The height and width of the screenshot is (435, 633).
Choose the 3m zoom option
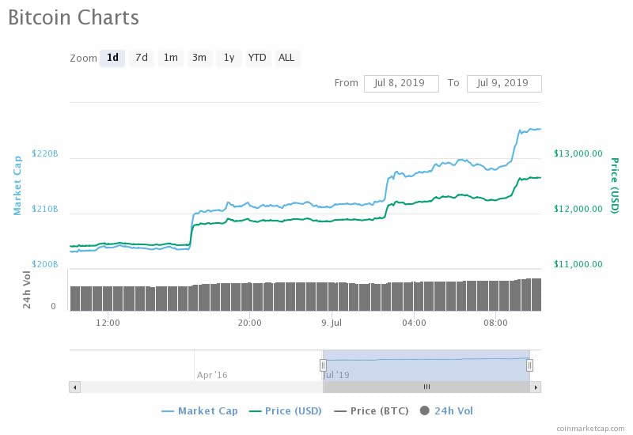coord(199,58)
